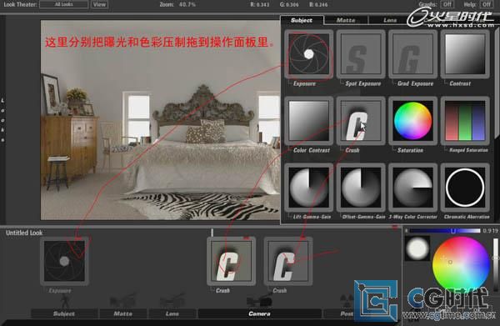
Task: Open the Lens tab in tools panel
Action: 390,20
